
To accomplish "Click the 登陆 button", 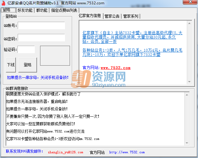I will pyautogui.click(x=28, y=65).
